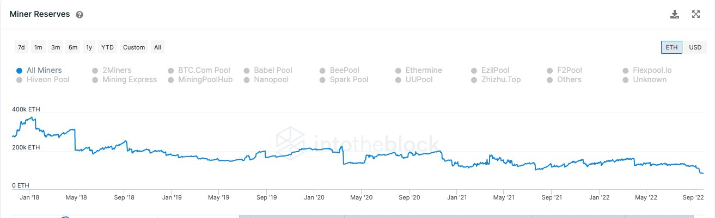Toggle the Spark Pool legend dot
The image size is (715, 218).
click(322, 80)
